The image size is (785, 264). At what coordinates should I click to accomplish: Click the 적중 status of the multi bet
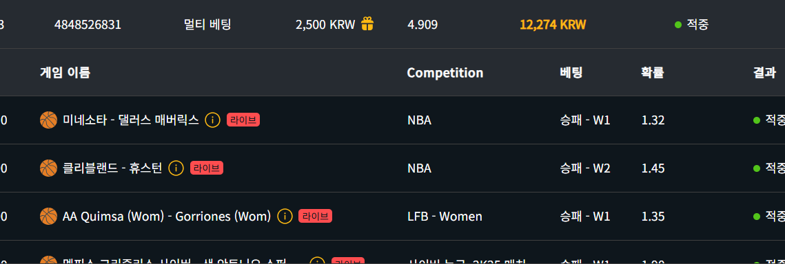(x=692, y=25)
